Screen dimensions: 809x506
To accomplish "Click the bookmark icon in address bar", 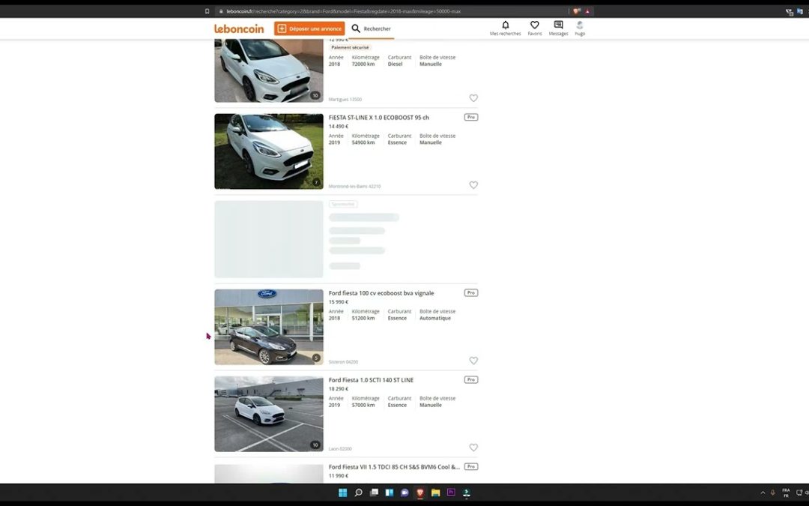I will coord(207,11).
